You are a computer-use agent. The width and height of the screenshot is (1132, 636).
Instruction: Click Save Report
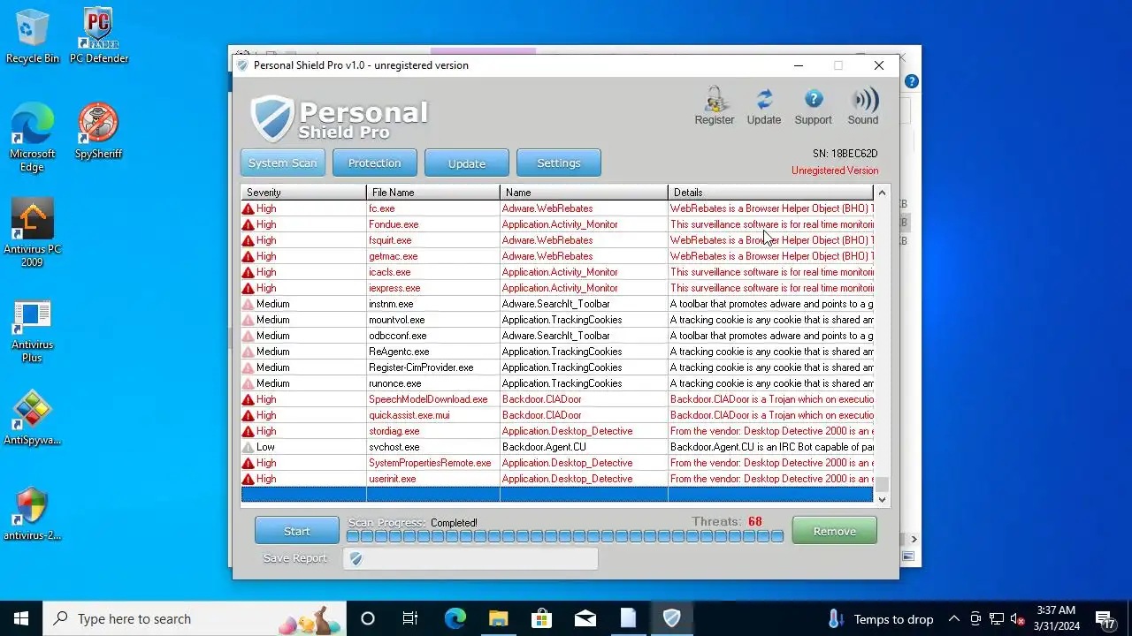pyautogui.click(x=295, y=558)
